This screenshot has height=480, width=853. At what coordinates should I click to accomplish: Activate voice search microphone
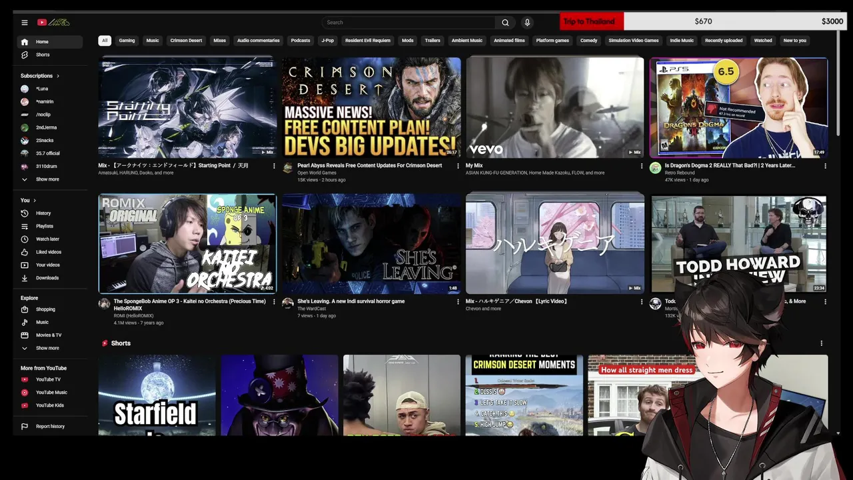[x=527, y=22]
